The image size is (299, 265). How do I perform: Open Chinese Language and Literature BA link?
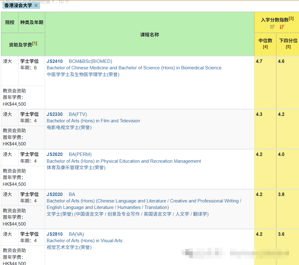144,204
